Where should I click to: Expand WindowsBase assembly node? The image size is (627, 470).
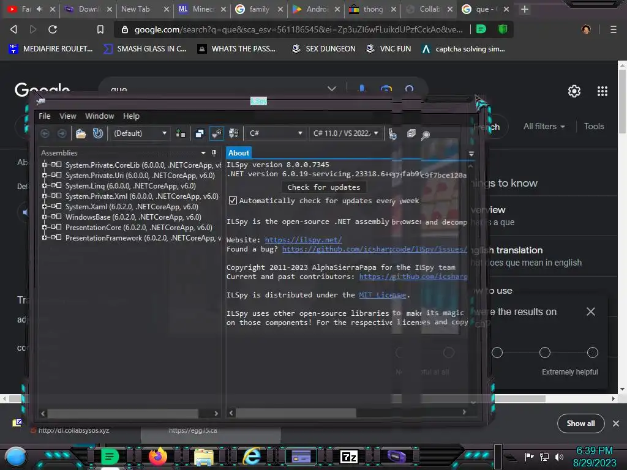[x=44, y=217]
